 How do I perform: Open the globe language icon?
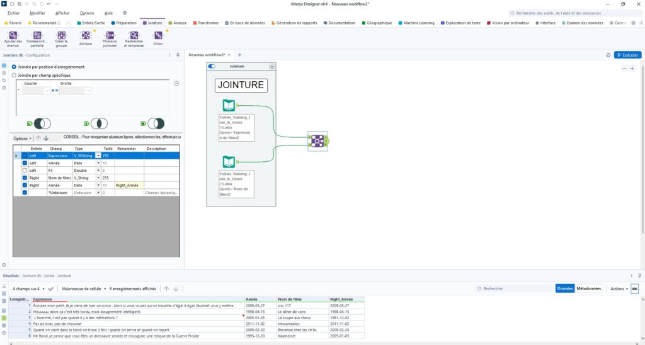point(125,13)
